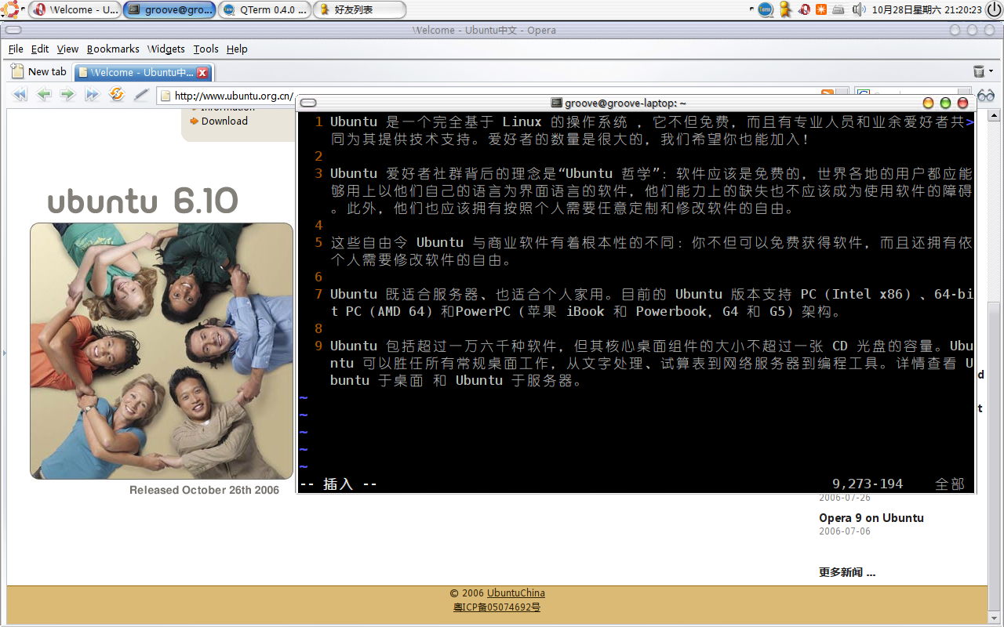Switch to Opera 'Welcome - U...' taskbar button

[x=75, y=9]
